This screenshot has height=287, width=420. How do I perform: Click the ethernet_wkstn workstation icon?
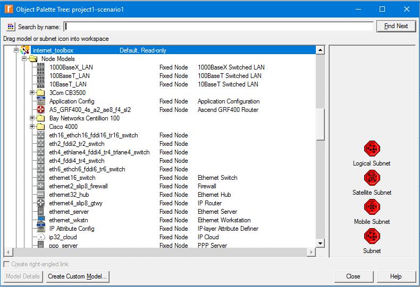click(41, 220)
